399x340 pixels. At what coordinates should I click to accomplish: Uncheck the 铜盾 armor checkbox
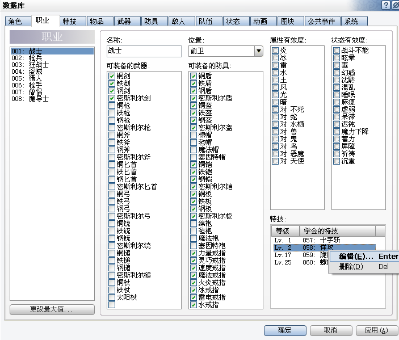pos(194,76)
